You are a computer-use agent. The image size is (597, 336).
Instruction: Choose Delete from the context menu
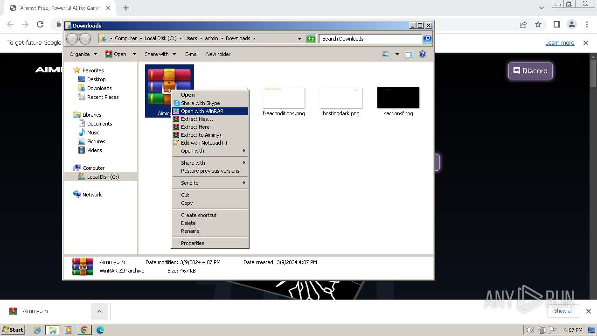tap(210, 223)
